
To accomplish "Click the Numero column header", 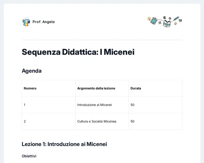I will [x=30, y=88].
